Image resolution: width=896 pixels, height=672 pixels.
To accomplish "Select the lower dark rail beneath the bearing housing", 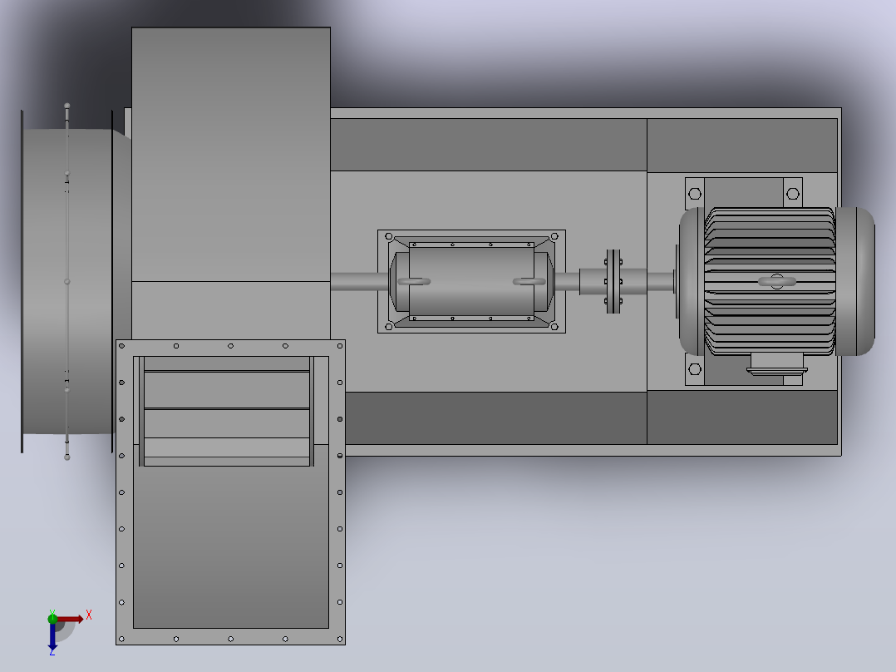I will pyautogui.click(x=496, y=418).
